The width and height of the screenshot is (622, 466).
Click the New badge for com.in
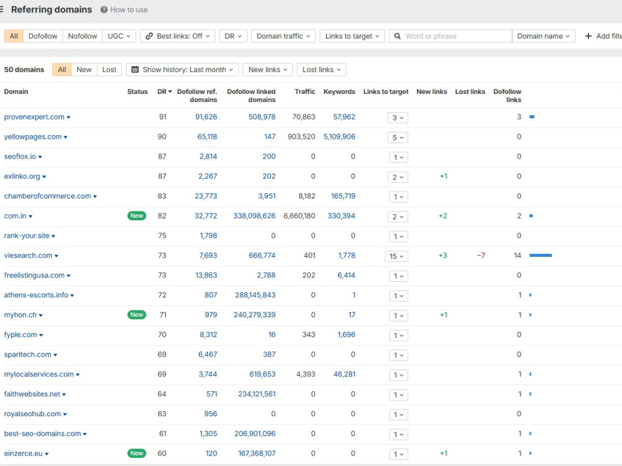point(137,215)
